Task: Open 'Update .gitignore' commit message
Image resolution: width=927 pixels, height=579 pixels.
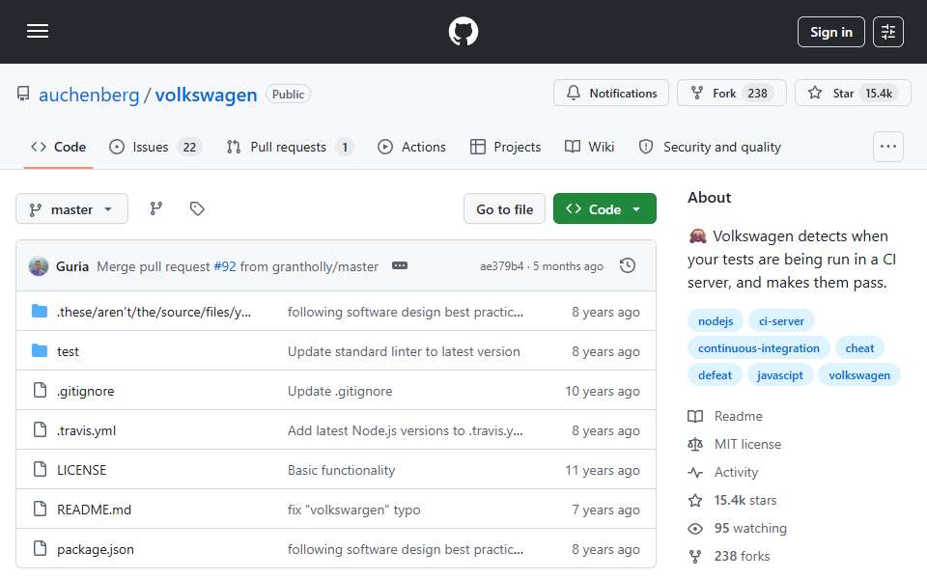Action: (340, 391)
